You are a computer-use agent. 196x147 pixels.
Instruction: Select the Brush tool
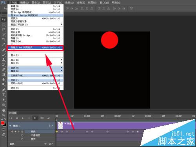click(x=4, y=54)
